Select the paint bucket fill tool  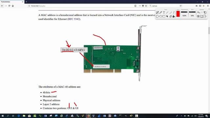[x=174, y=16]
